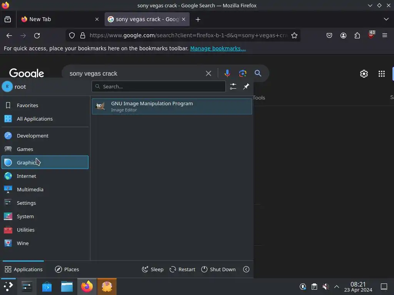The width and height of the screenshot is (394, 295).
Task: Show the site padlock connection info
Action: coord(83,36)
